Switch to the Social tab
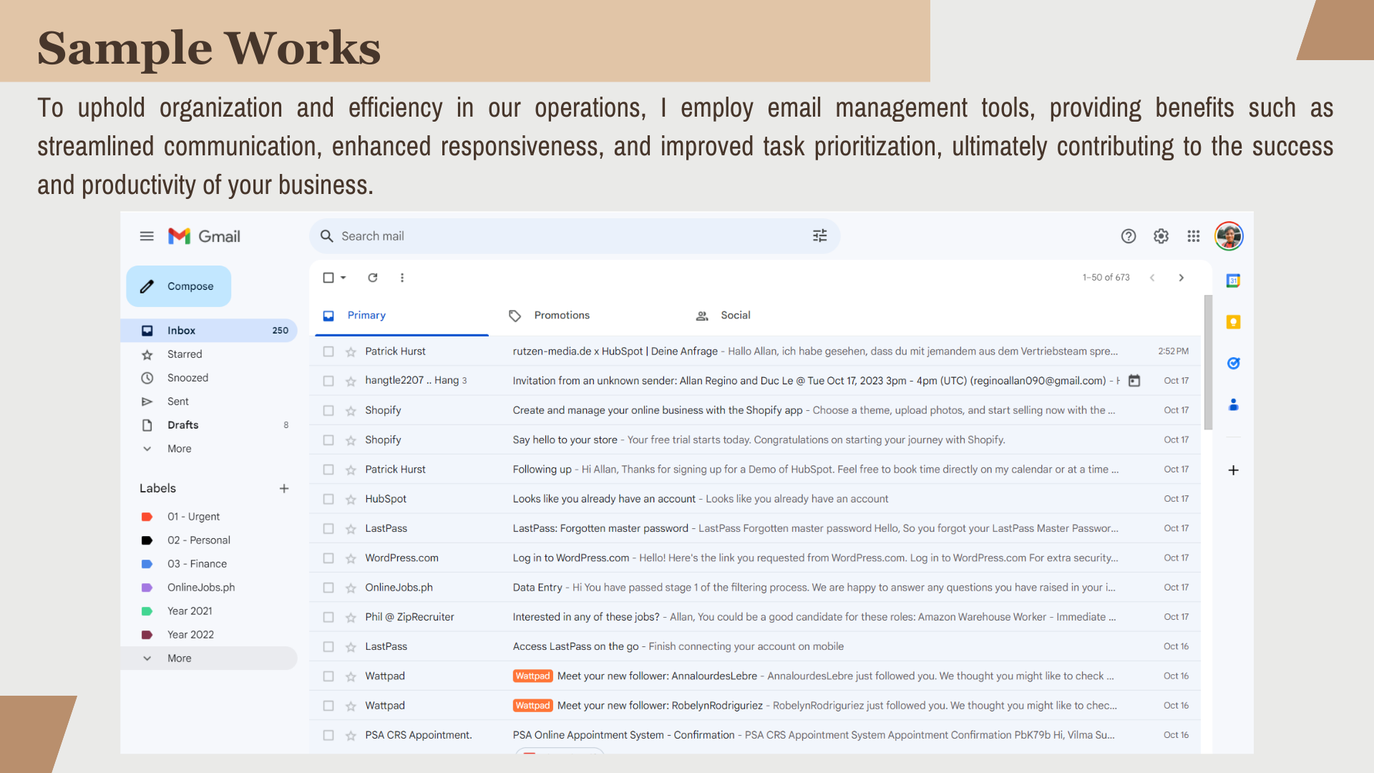1374x773 pixels. click(x=735, y=316)
